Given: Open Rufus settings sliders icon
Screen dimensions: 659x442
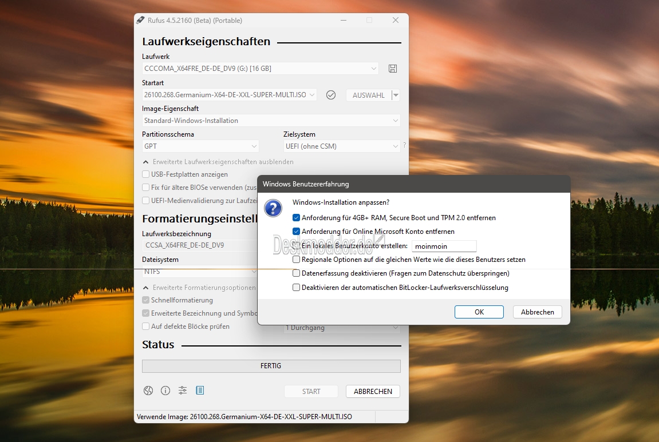Looking at the screenshot, I should click(x=183, y=391).
